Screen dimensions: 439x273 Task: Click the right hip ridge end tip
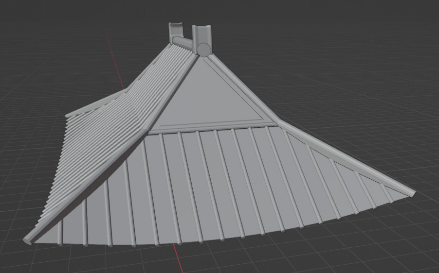(x=413, y=194)
